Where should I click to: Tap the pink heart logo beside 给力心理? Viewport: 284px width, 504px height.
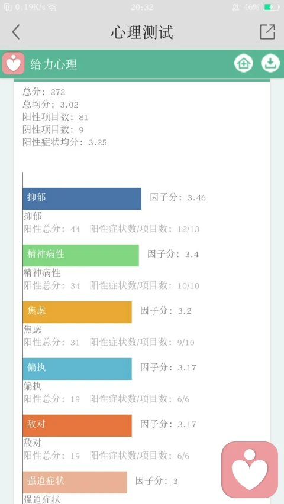pyautogui.click(x=13, y=63)
